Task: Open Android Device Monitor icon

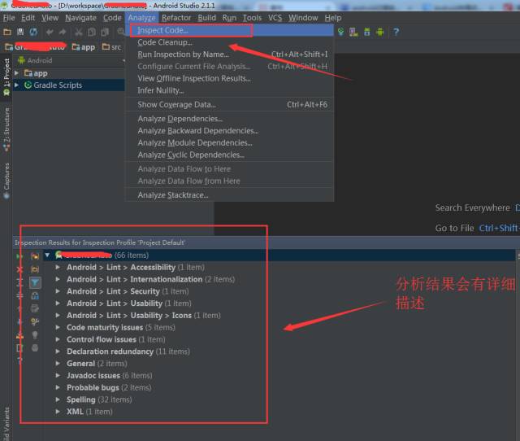Action: [x=380, y=32]
